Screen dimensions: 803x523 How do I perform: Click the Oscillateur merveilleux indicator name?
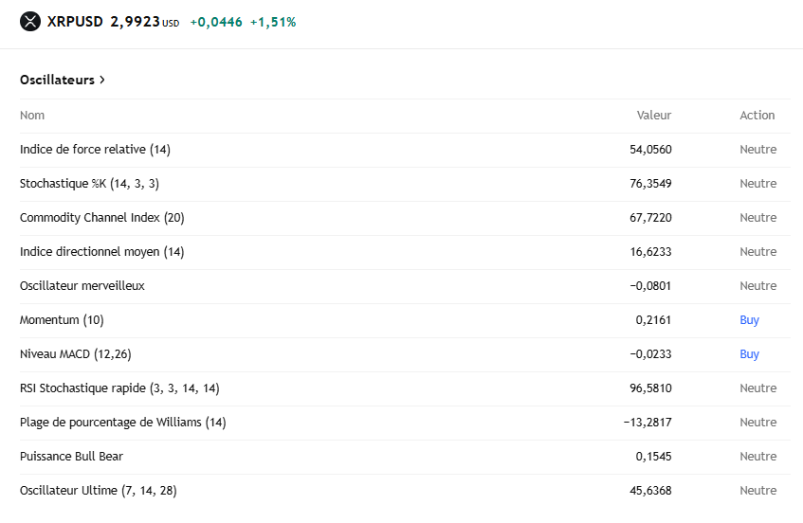tap(82, 286)
